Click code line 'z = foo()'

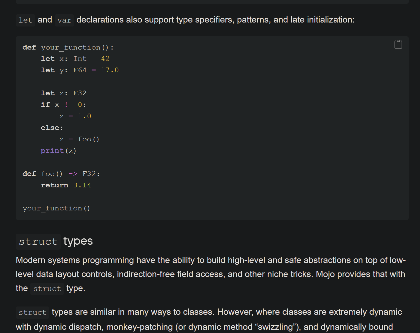tap(79, 139)
